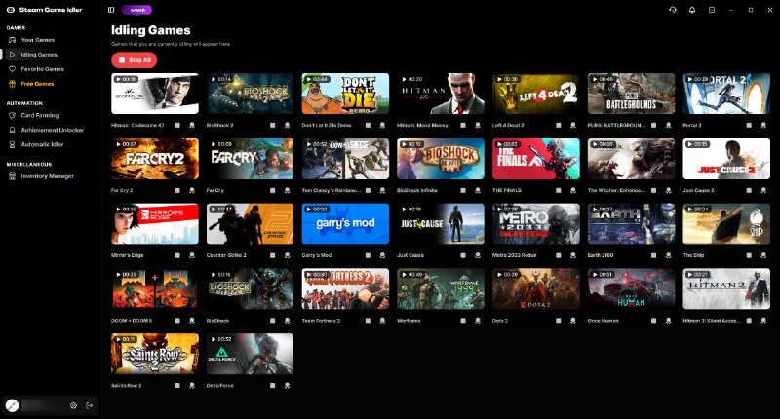Image resolution: width=780 pixels, height=419 pixels.
Task: Click the 'Warframe' game title text
Action: [409, 321]
